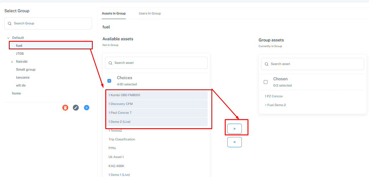Image resolution: width=369 pixels, height=177 pixels.
Task: Click the red delete group icon
Action: point(65,108)
